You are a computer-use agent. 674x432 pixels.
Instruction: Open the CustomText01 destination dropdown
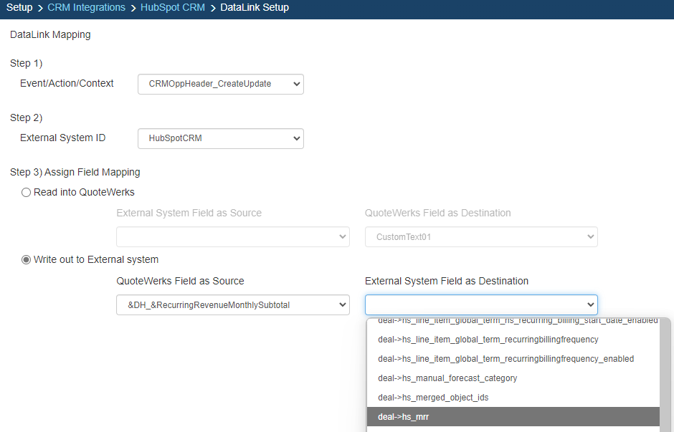click(480, 237)
